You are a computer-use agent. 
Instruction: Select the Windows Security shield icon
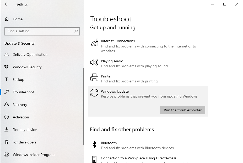coord(7,67)
